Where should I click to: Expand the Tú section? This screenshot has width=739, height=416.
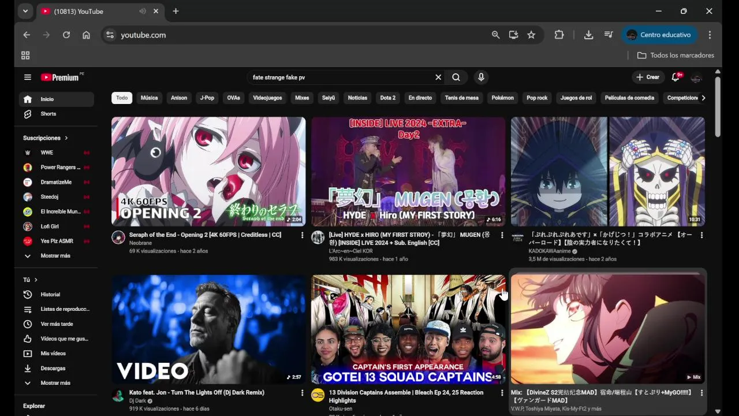point(30,280)
